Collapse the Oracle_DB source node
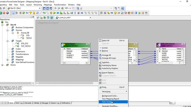 pos(13,33)
